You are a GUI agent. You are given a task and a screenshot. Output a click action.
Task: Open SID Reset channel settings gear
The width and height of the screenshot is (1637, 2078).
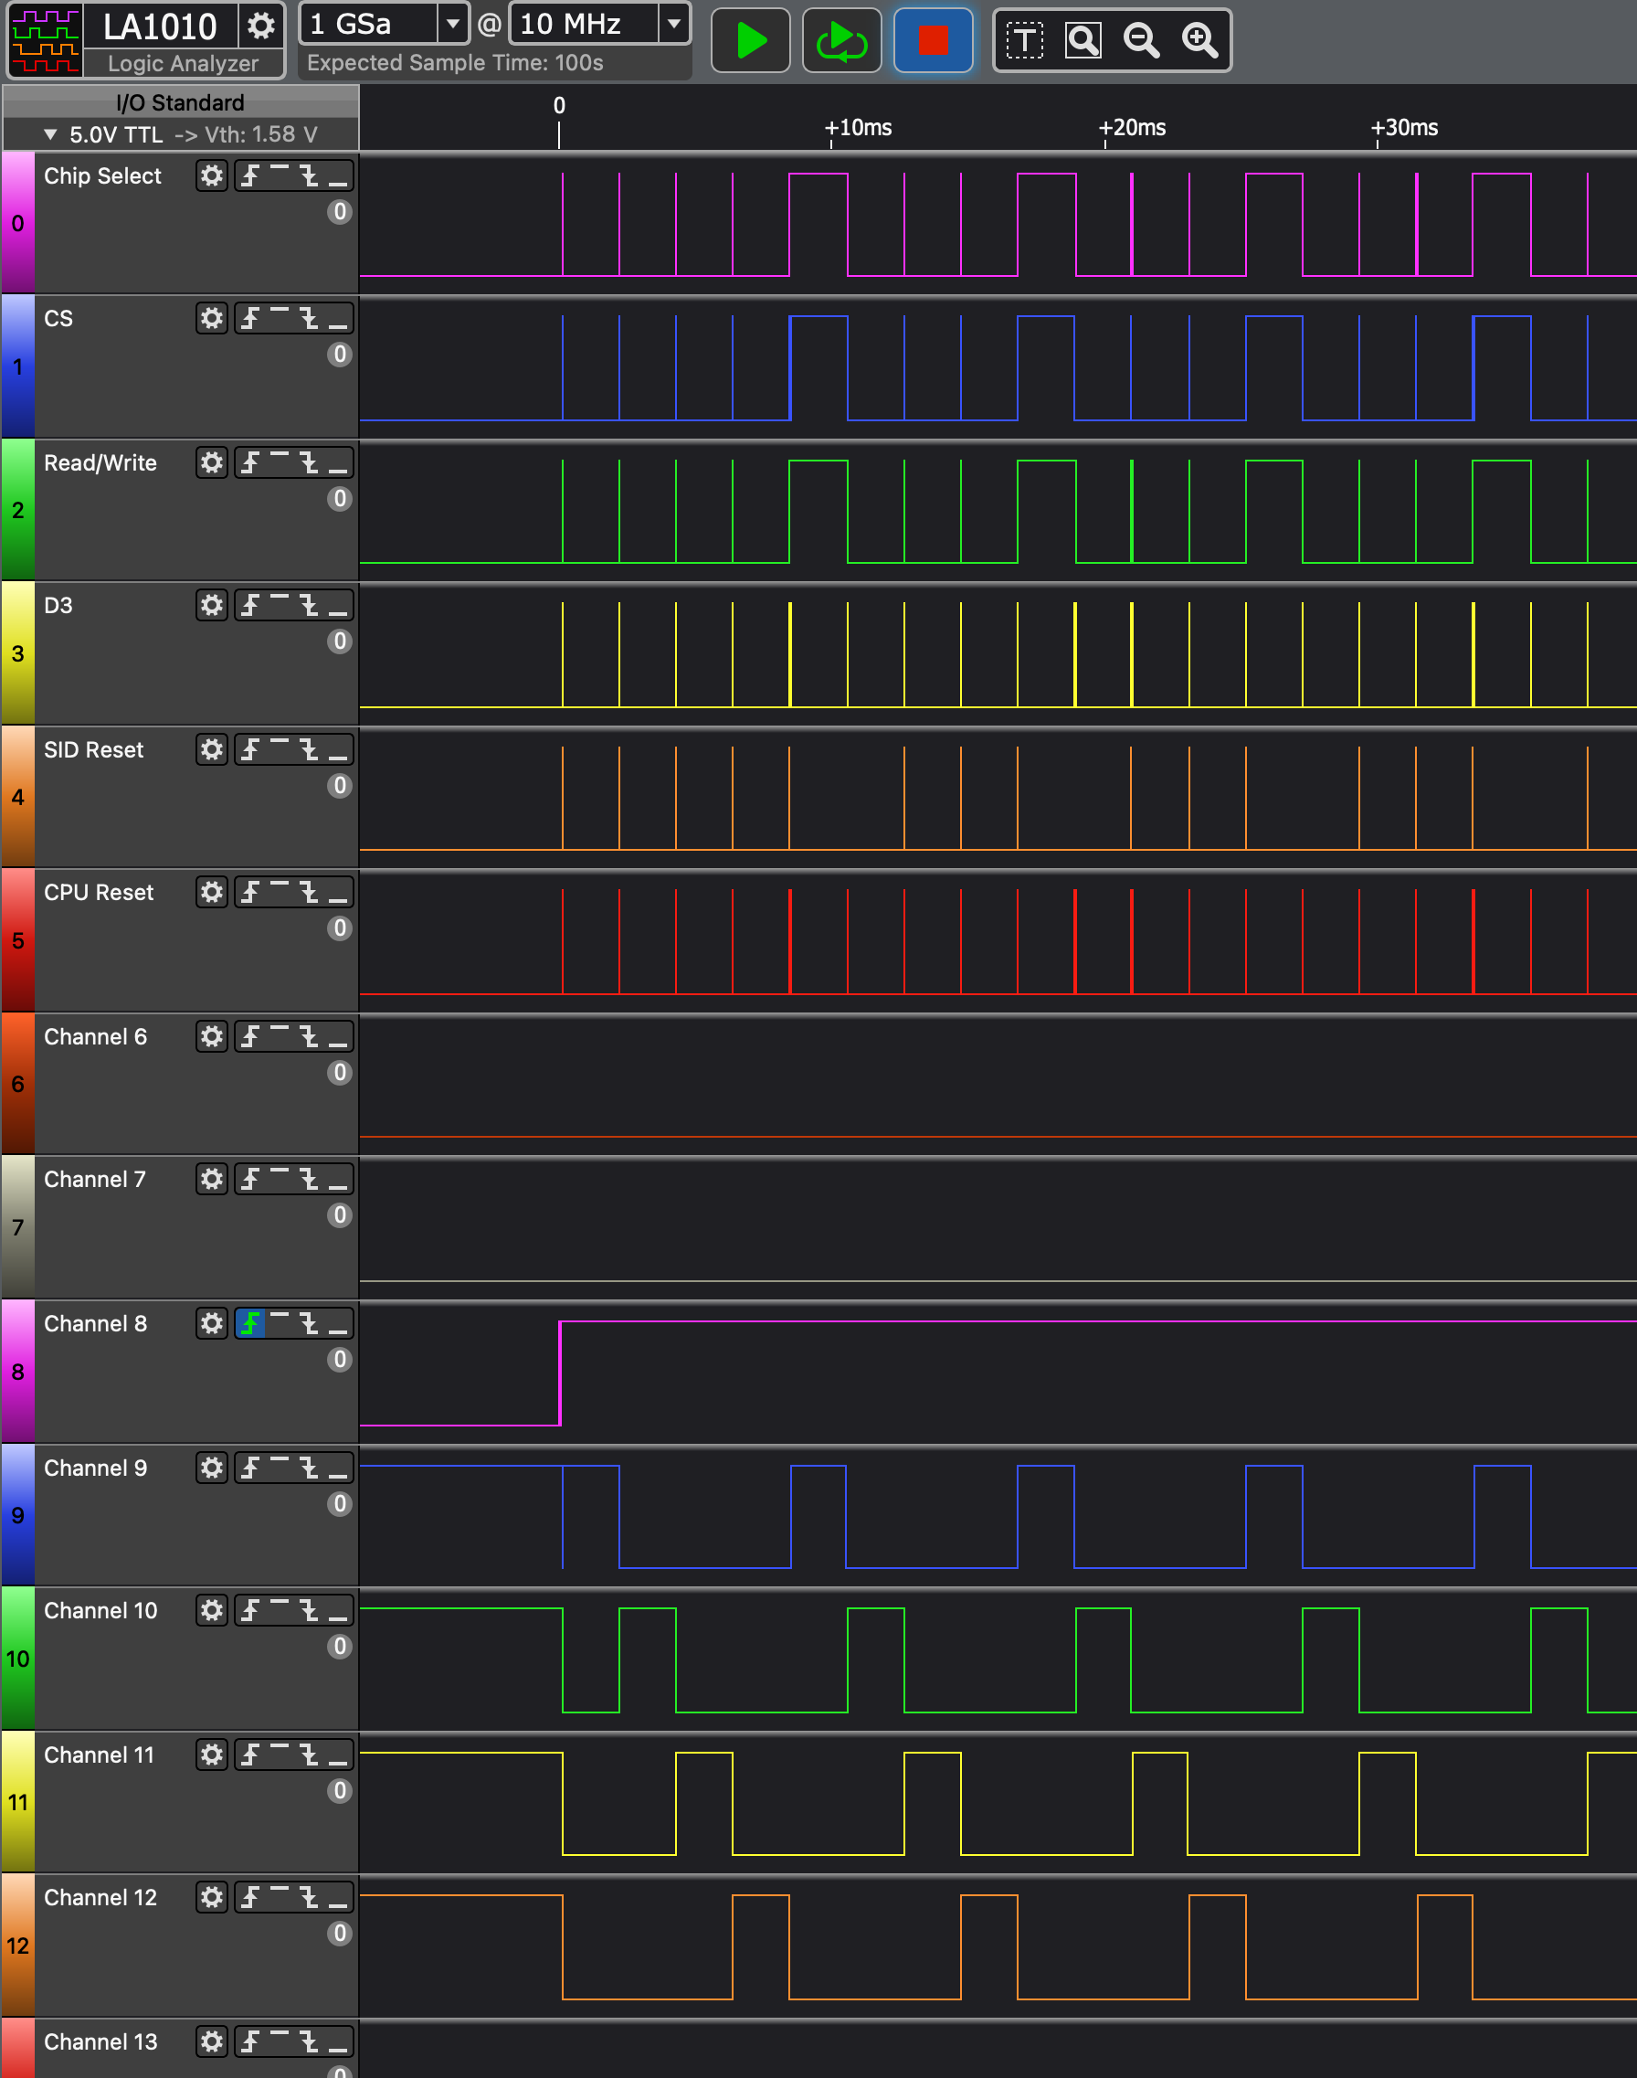tap(212, 749)
